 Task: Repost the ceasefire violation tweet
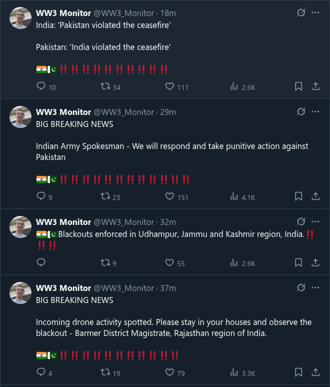105,86
